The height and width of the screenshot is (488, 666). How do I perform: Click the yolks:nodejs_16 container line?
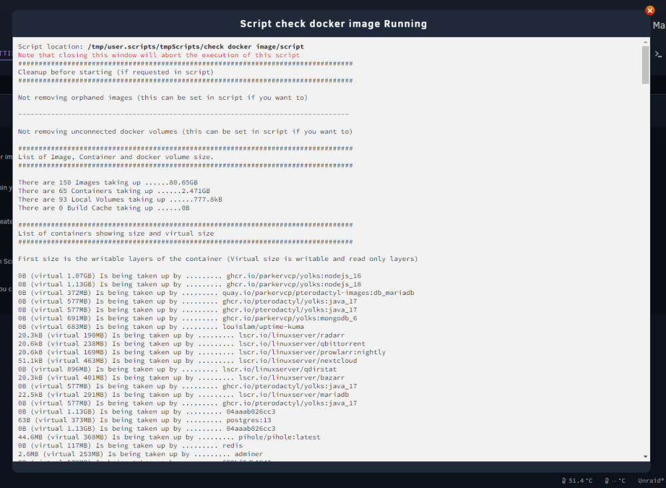tap(189, 276)
